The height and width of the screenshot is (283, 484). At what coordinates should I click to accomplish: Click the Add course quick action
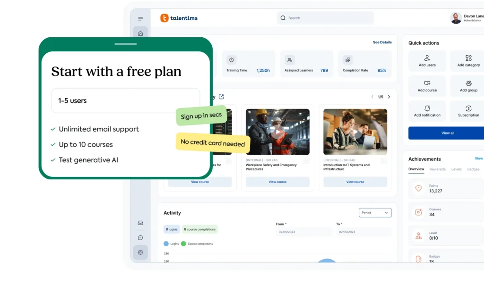click(427, 86)
